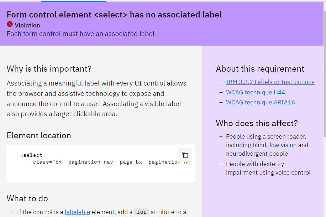The image size is (326, 217).
Task: Click the 'What to do' heading
Action: 27,198
